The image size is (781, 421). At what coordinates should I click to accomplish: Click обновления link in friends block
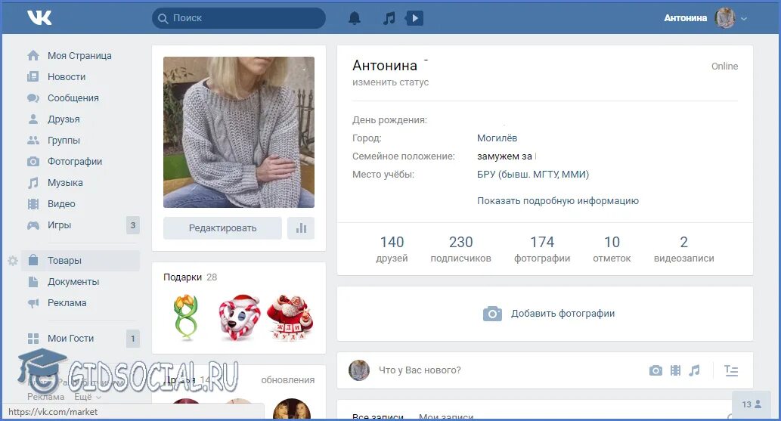(288, 379)
